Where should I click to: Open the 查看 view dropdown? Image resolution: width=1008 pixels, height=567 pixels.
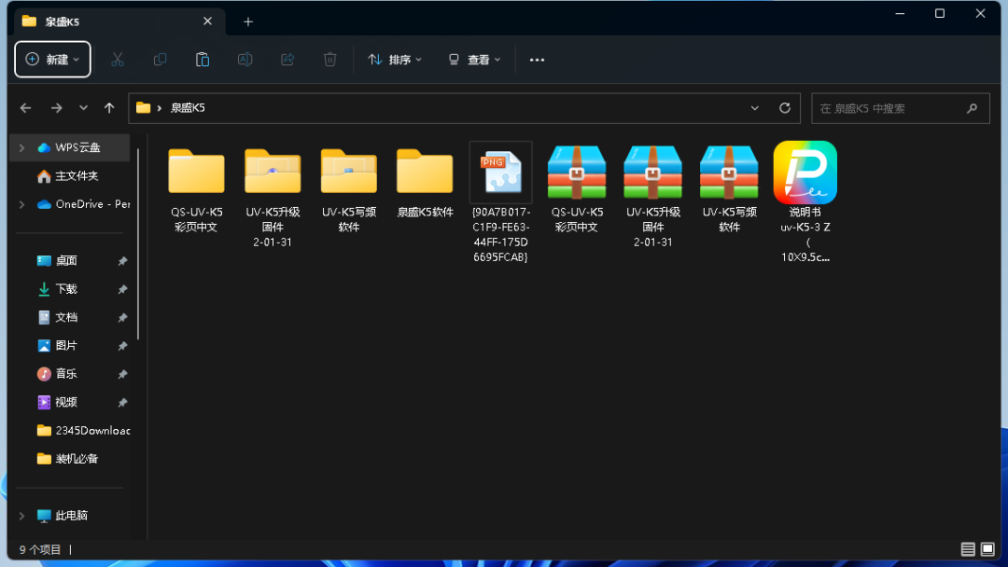(474, 60)
